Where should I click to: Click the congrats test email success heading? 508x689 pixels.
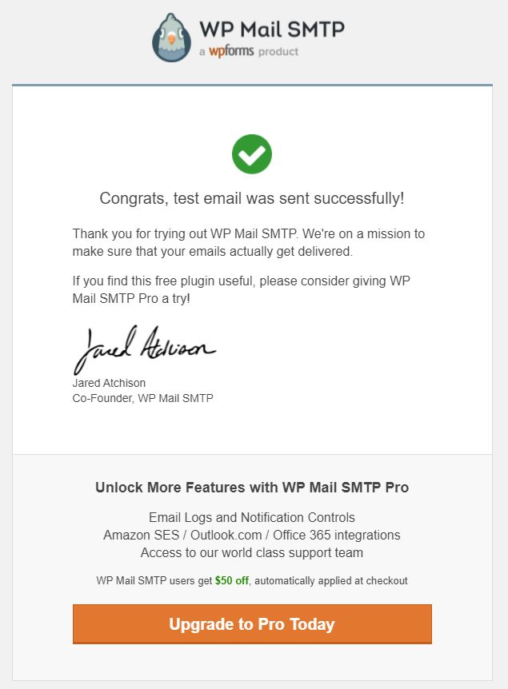point(251,198)
